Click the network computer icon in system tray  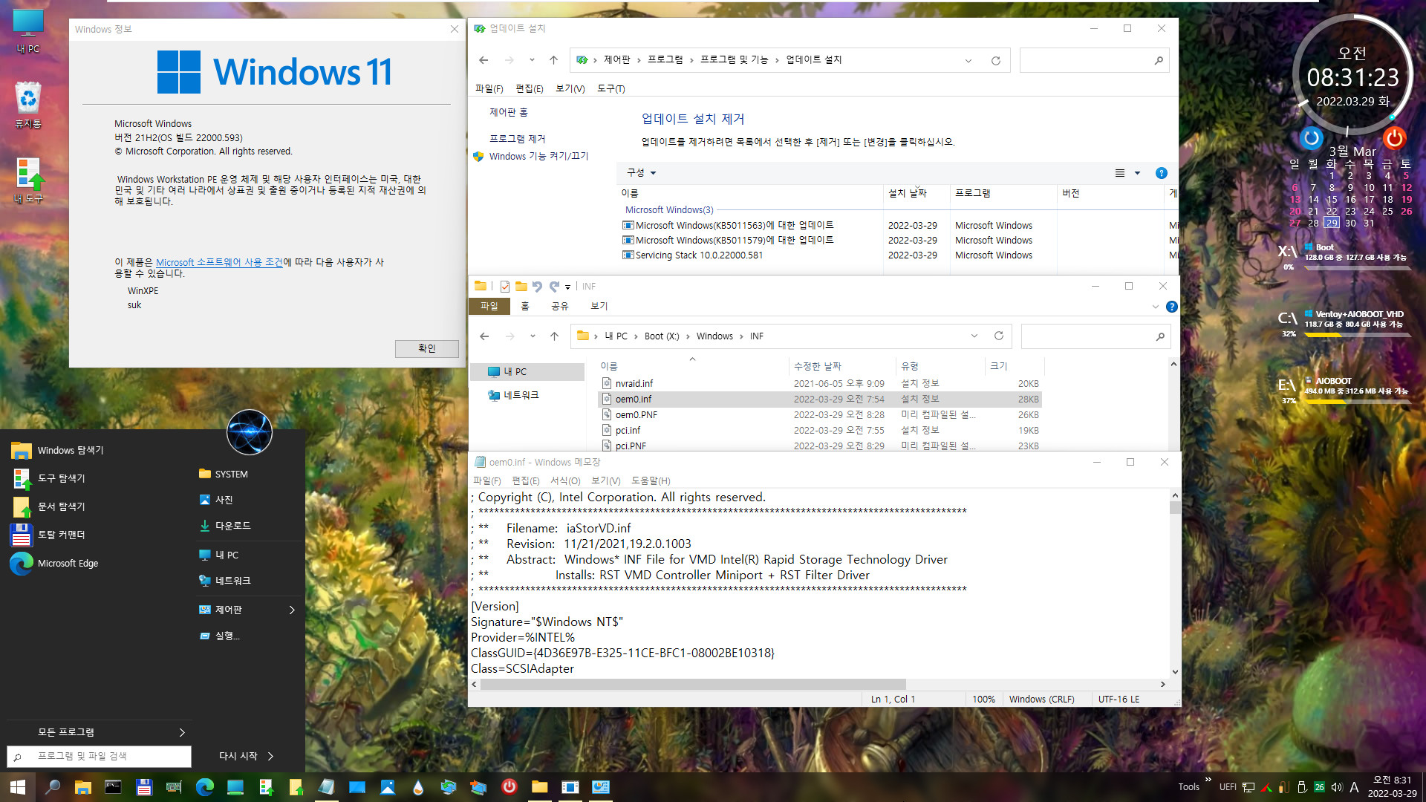pos(1248,787)
